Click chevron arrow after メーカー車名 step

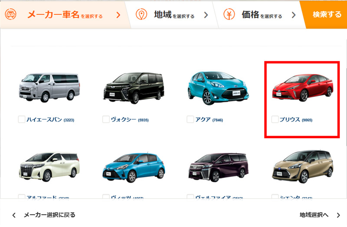[x=118, y=15]
